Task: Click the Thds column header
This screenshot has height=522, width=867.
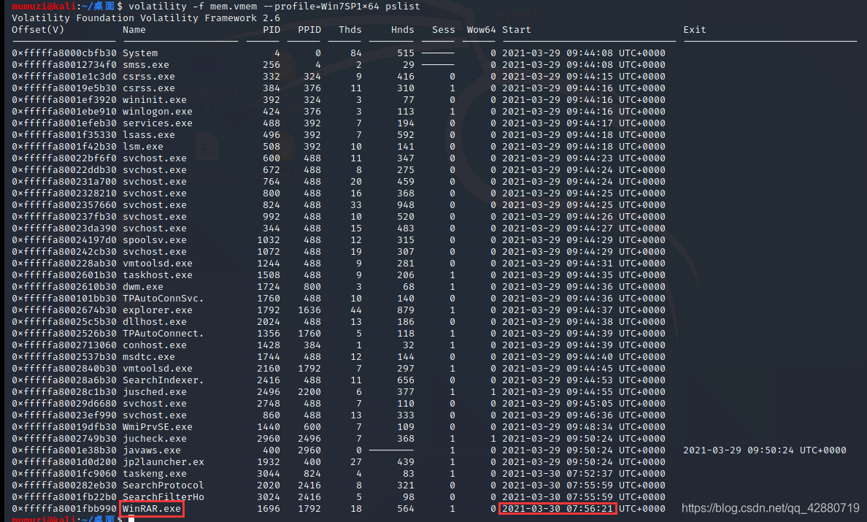Action: [x=350, y=29]
